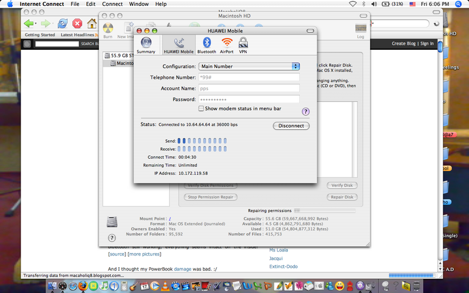The height and width of the screenshot is (293, 469).
Task: Open Finder from the Dock
Action: pos(52,286)
